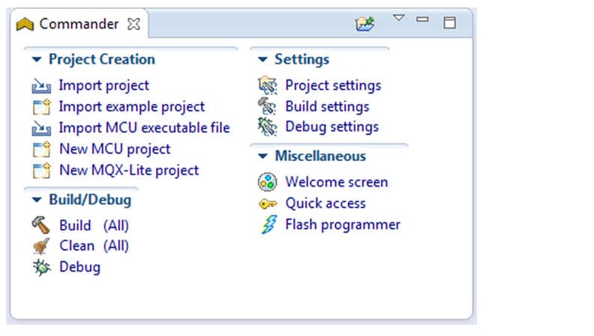This screenshot has width=594, height=336.
Task: Collapse the Project Creation section
Action: click(x=37, y=60)
